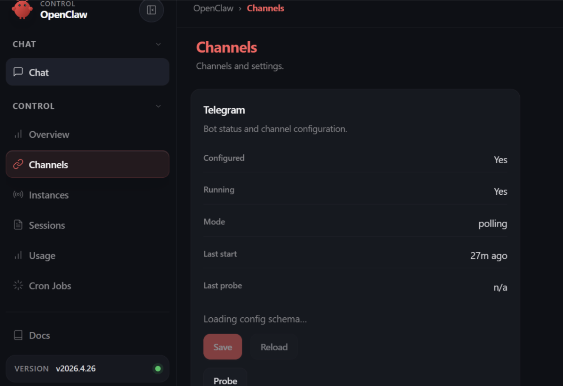Collapse the CHAT section chevron
Screen dimensions: 563x386
click(x=158, y=44)
